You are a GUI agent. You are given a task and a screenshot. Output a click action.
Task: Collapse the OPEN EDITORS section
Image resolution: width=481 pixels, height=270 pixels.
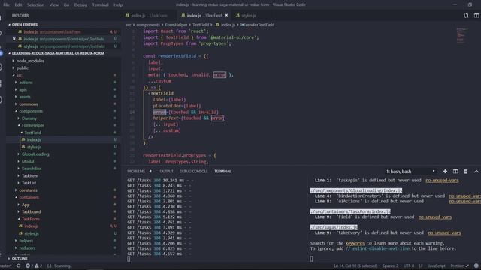pos(25,25)
